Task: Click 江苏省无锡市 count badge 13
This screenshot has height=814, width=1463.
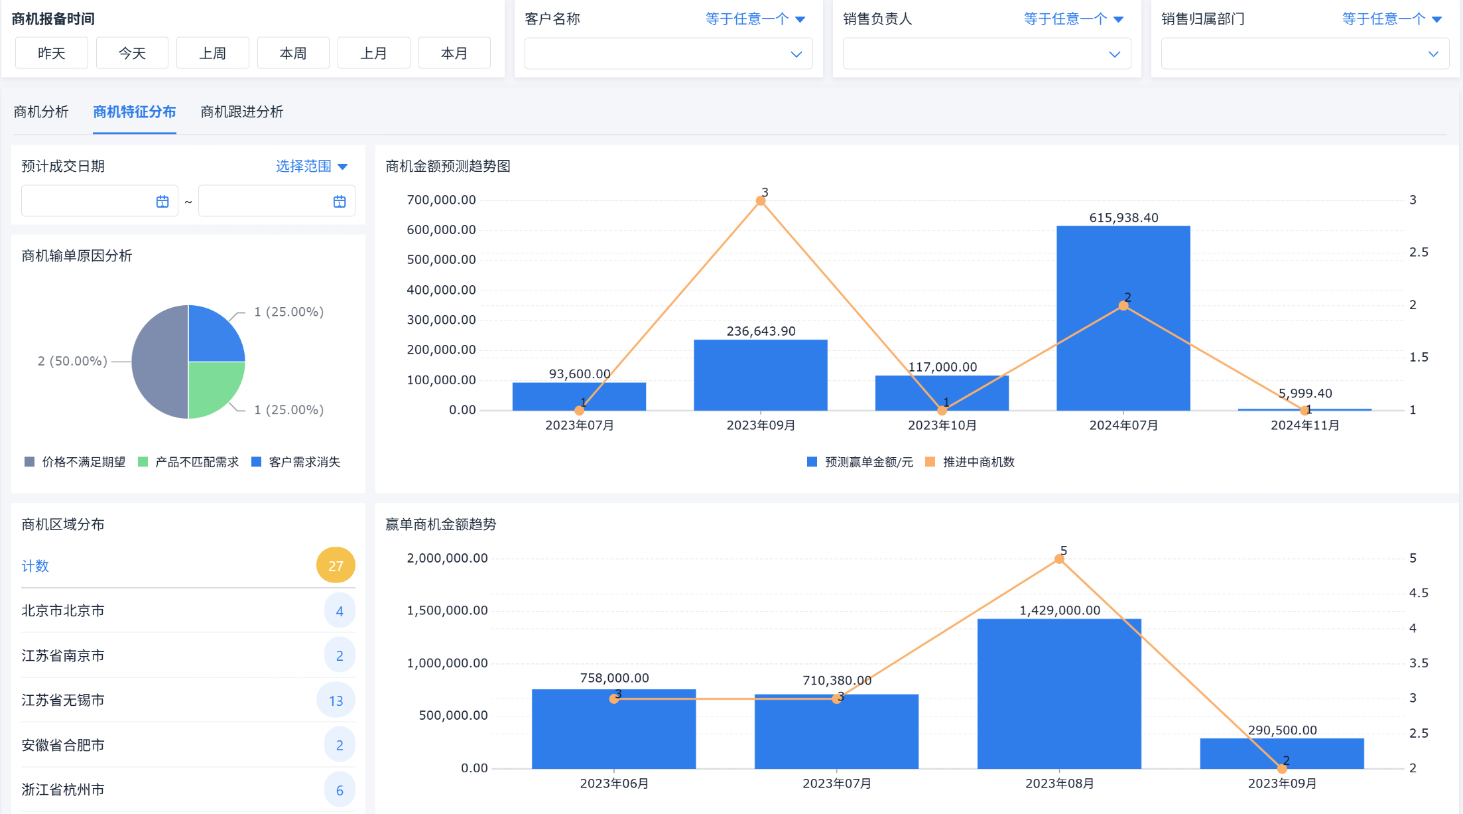Action: (x=336, y=701)
